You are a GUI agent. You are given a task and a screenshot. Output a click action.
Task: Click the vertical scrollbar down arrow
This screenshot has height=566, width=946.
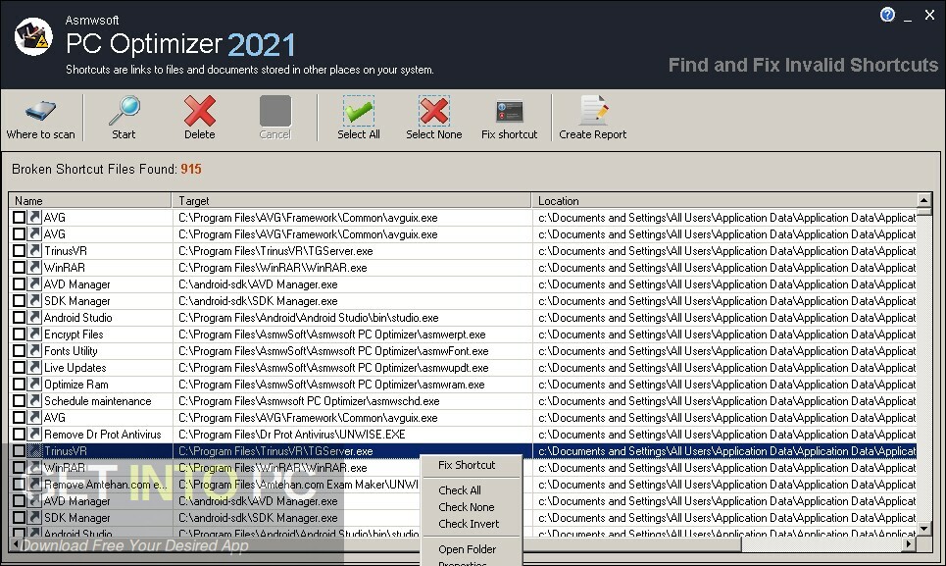923,529
